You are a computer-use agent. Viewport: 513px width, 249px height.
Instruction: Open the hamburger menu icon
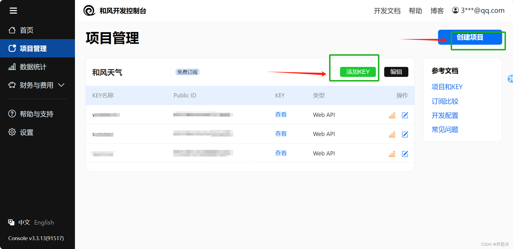point(13,11)
